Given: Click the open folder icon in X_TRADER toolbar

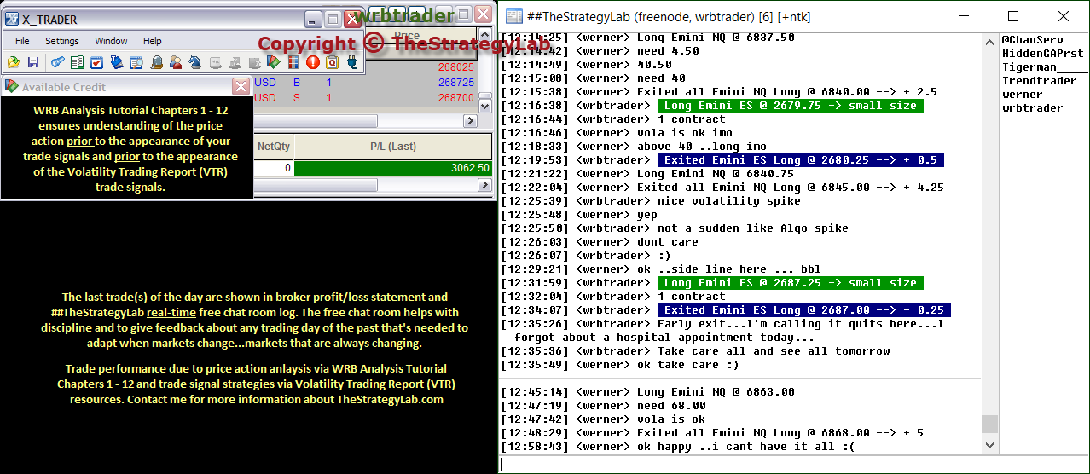Looking at the screenshot, I should point(13,62).
